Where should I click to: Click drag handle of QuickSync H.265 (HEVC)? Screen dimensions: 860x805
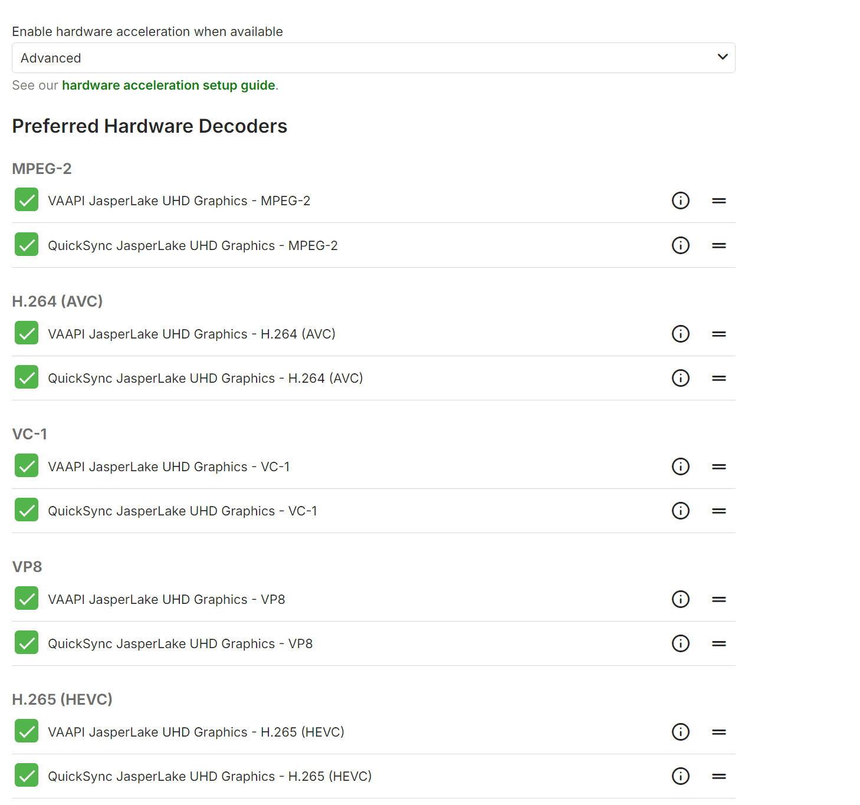719,776
